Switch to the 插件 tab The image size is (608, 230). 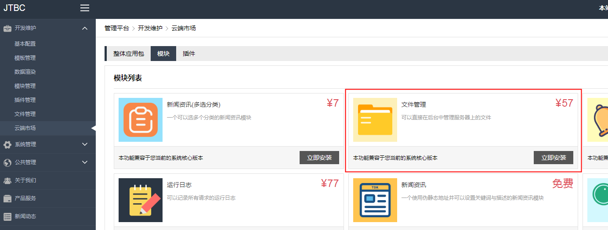[x=189, y=54]
